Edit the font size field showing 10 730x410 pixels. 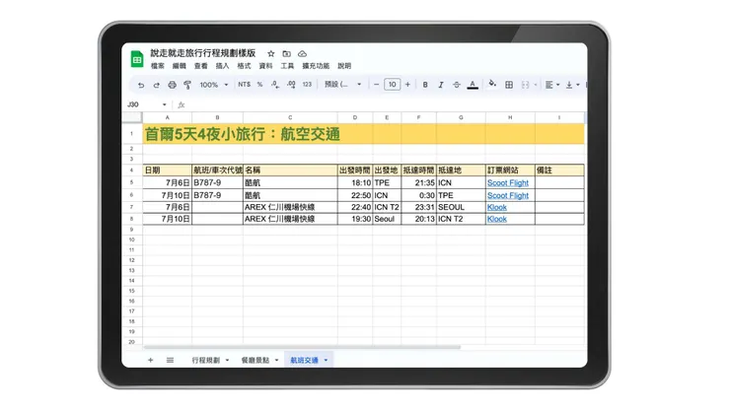click(392, 84)
